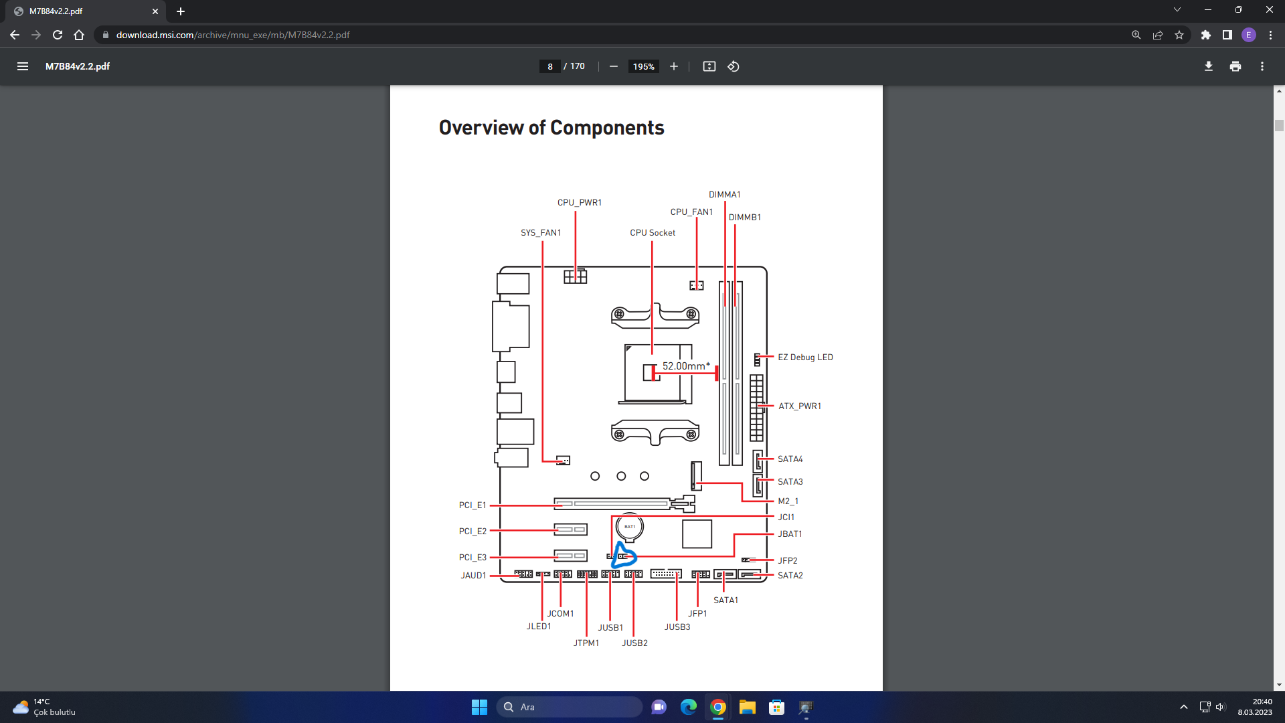Open a new browser tab

[x=181, y=11]
